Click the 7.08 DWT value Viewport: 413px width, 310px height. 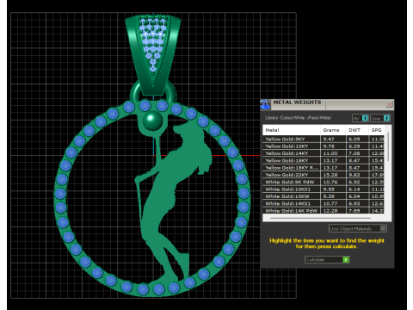pyautogui.click(x=354, y=153)
